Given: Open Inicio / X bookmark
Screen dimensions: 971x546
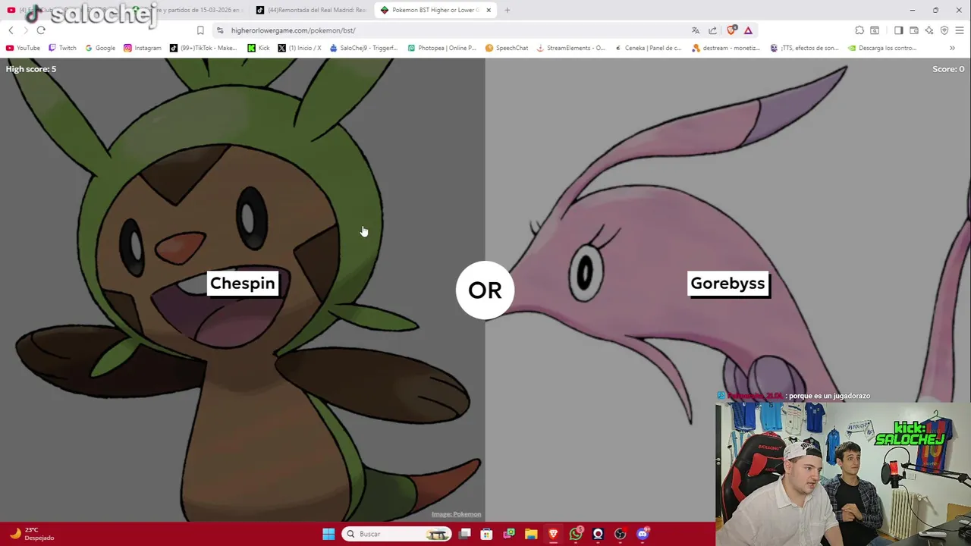Looking at the screenshot, I should tap(300, 48).
